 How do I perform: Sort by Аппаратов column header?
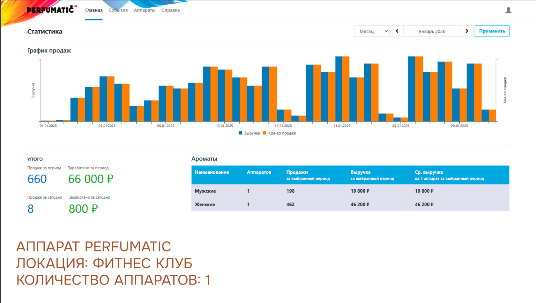point(259,172)
